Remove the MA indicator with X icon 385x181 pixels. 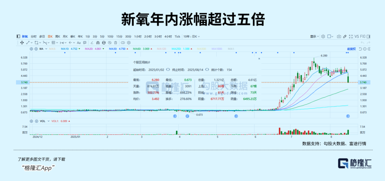[36, 49]
